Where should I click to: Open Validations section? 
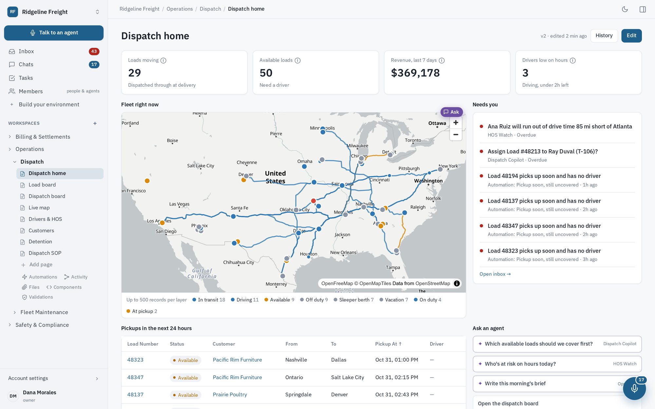pos(37,297)
